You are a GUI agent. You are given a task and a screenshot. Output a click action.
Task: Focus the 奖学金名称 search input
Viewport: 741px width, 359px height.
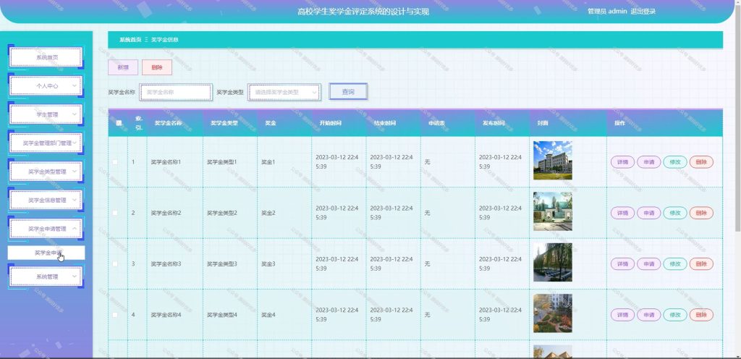click(x=176, y=93)
